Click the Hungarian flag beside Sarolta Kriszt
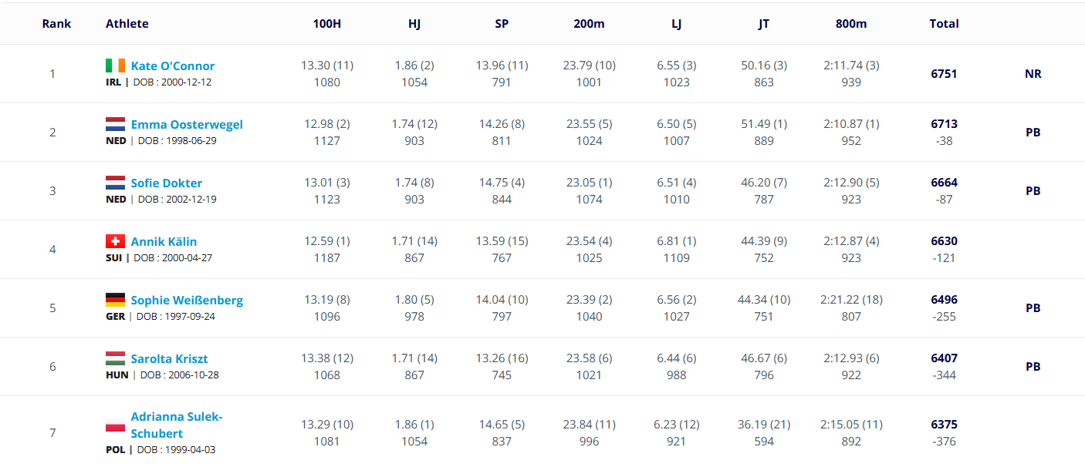Screen dimensions: 1085x467 click(x=115, y=358)
